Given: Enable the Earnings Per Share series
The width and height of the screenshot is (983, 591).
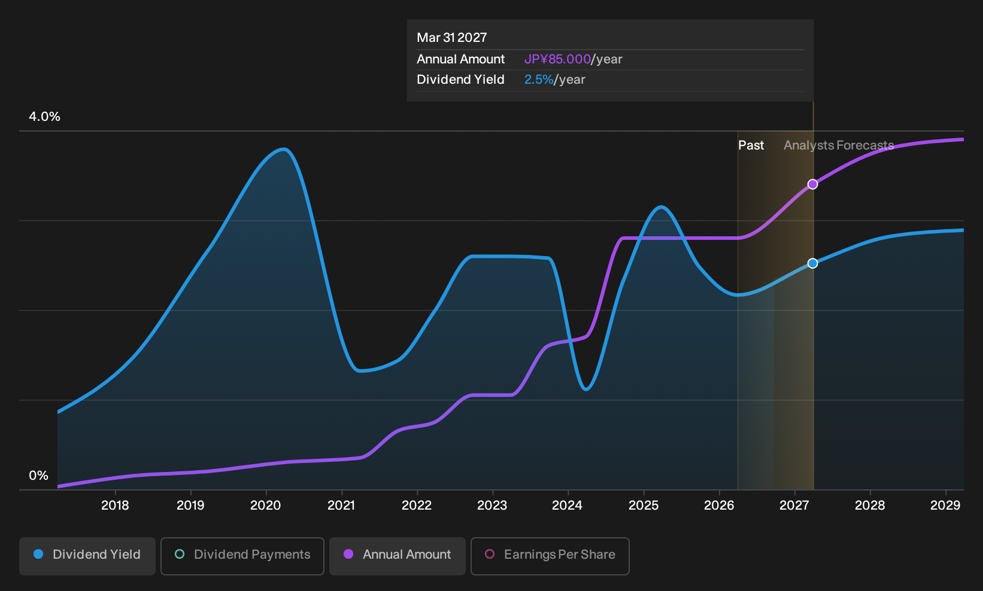Looking at the screenshot, I should click(x=550, y=556).
